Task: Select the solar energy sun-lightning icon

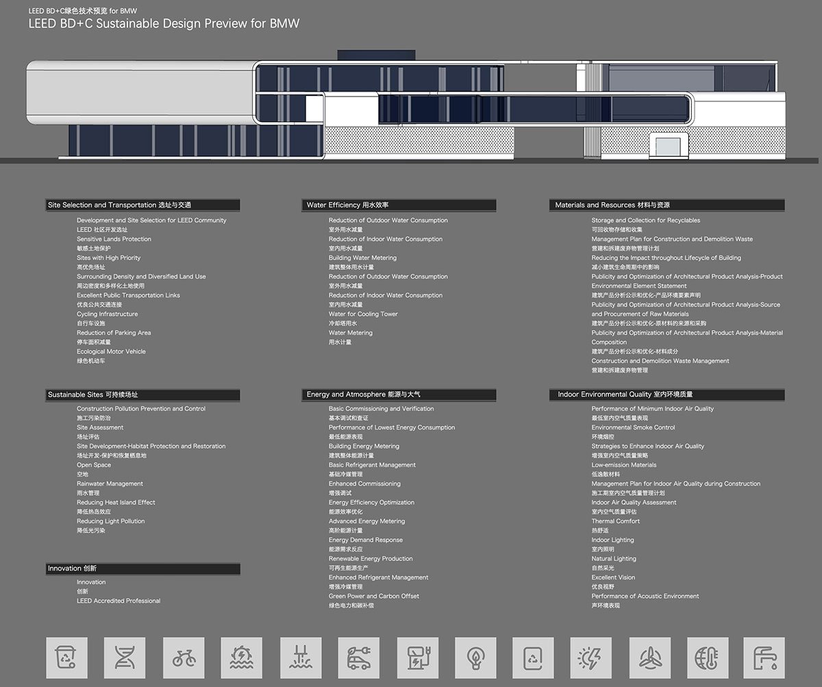Action: [x=591, y=658]
